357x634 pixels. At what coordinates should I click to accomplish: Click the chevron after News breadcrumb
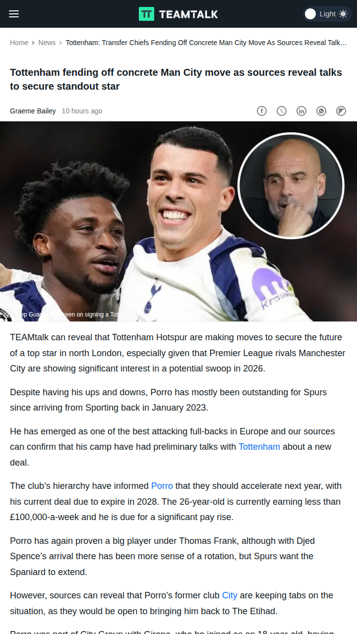[60, 43]
